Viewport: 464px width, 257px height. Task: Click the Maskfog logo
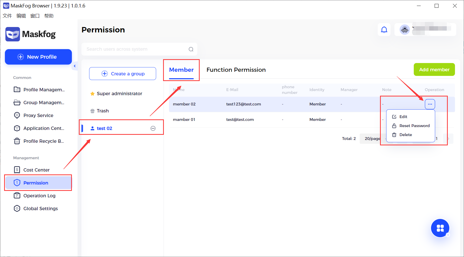[x=30, y=34]
